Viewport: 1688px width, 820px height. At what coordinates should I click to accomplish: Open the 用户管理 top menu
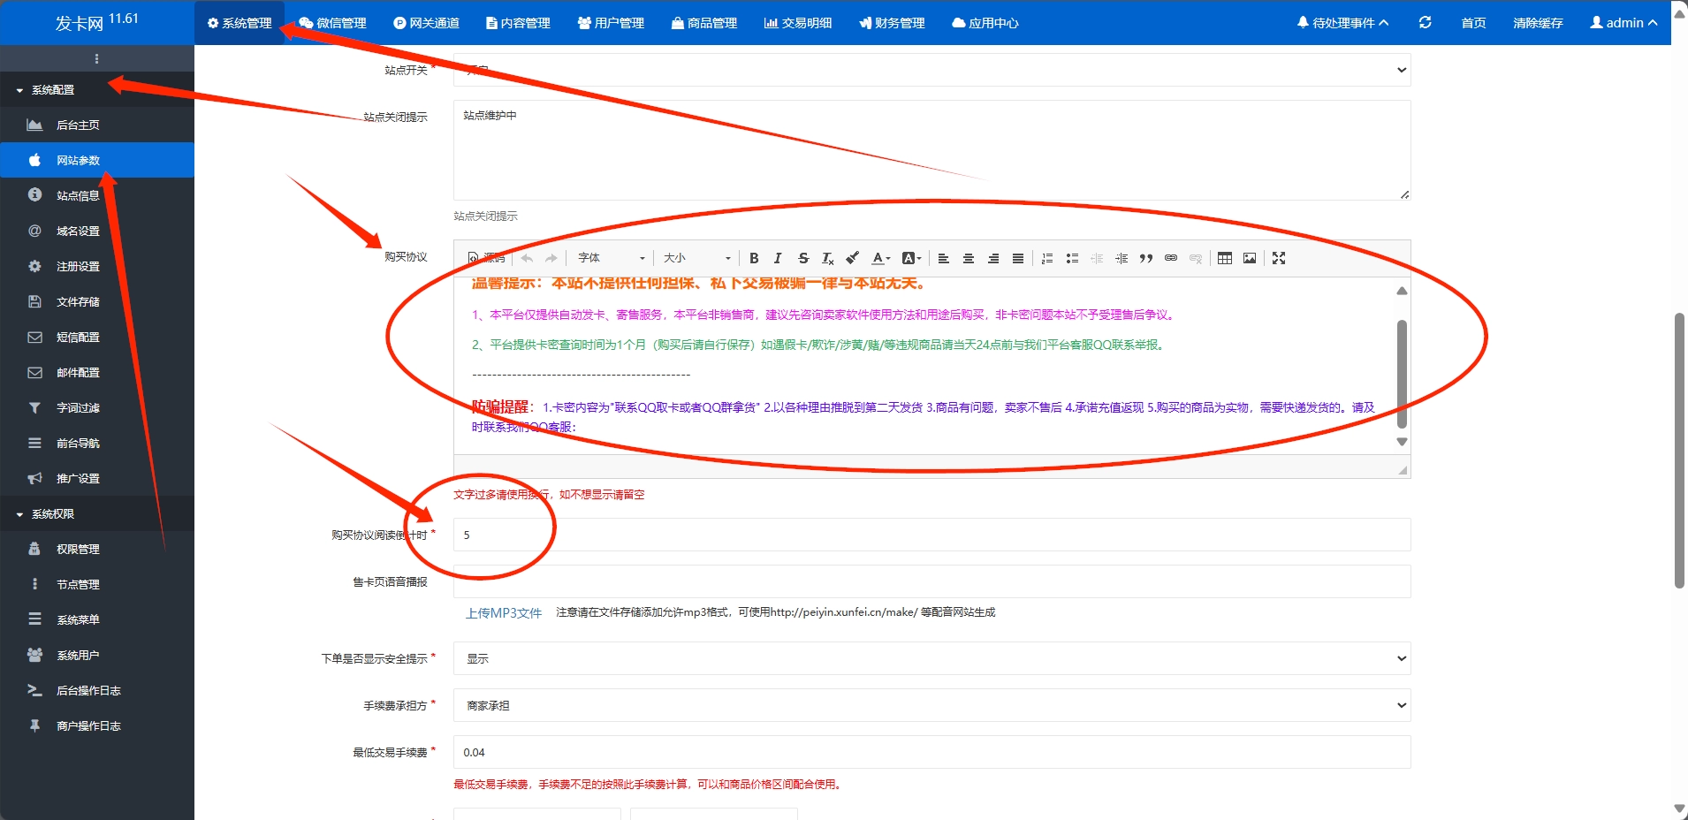click(611, 23)
